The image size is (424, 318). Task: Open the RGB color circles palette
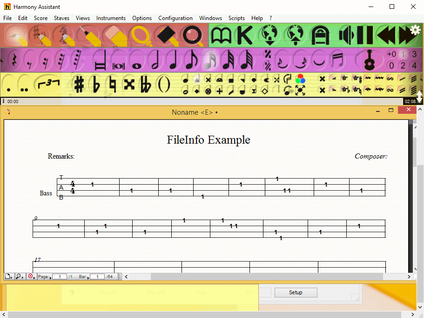coord(300,79)
